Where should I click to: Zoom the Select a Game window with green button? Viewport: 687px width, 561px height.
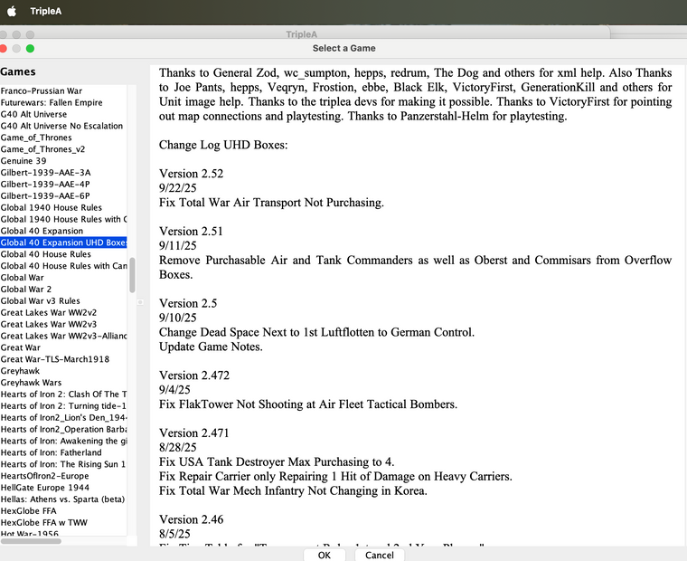pyautogui.click(x=30, y=48)
